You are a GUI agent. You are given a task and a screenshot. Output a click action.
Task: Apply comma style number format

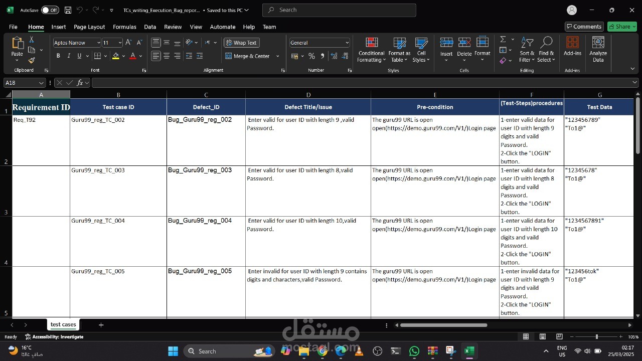[x=323, y=56]
